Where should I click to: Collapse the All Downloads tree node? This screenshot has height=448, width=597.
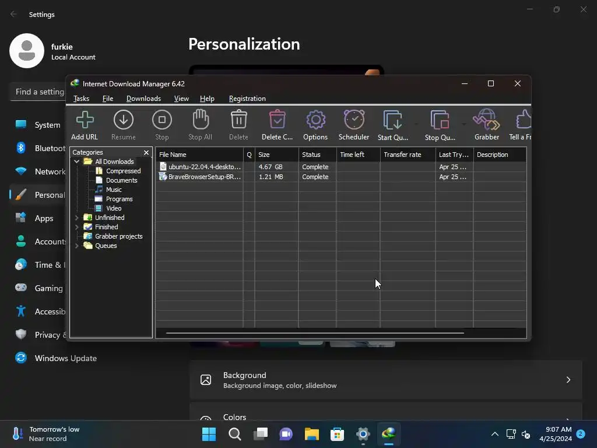[76, 162]
